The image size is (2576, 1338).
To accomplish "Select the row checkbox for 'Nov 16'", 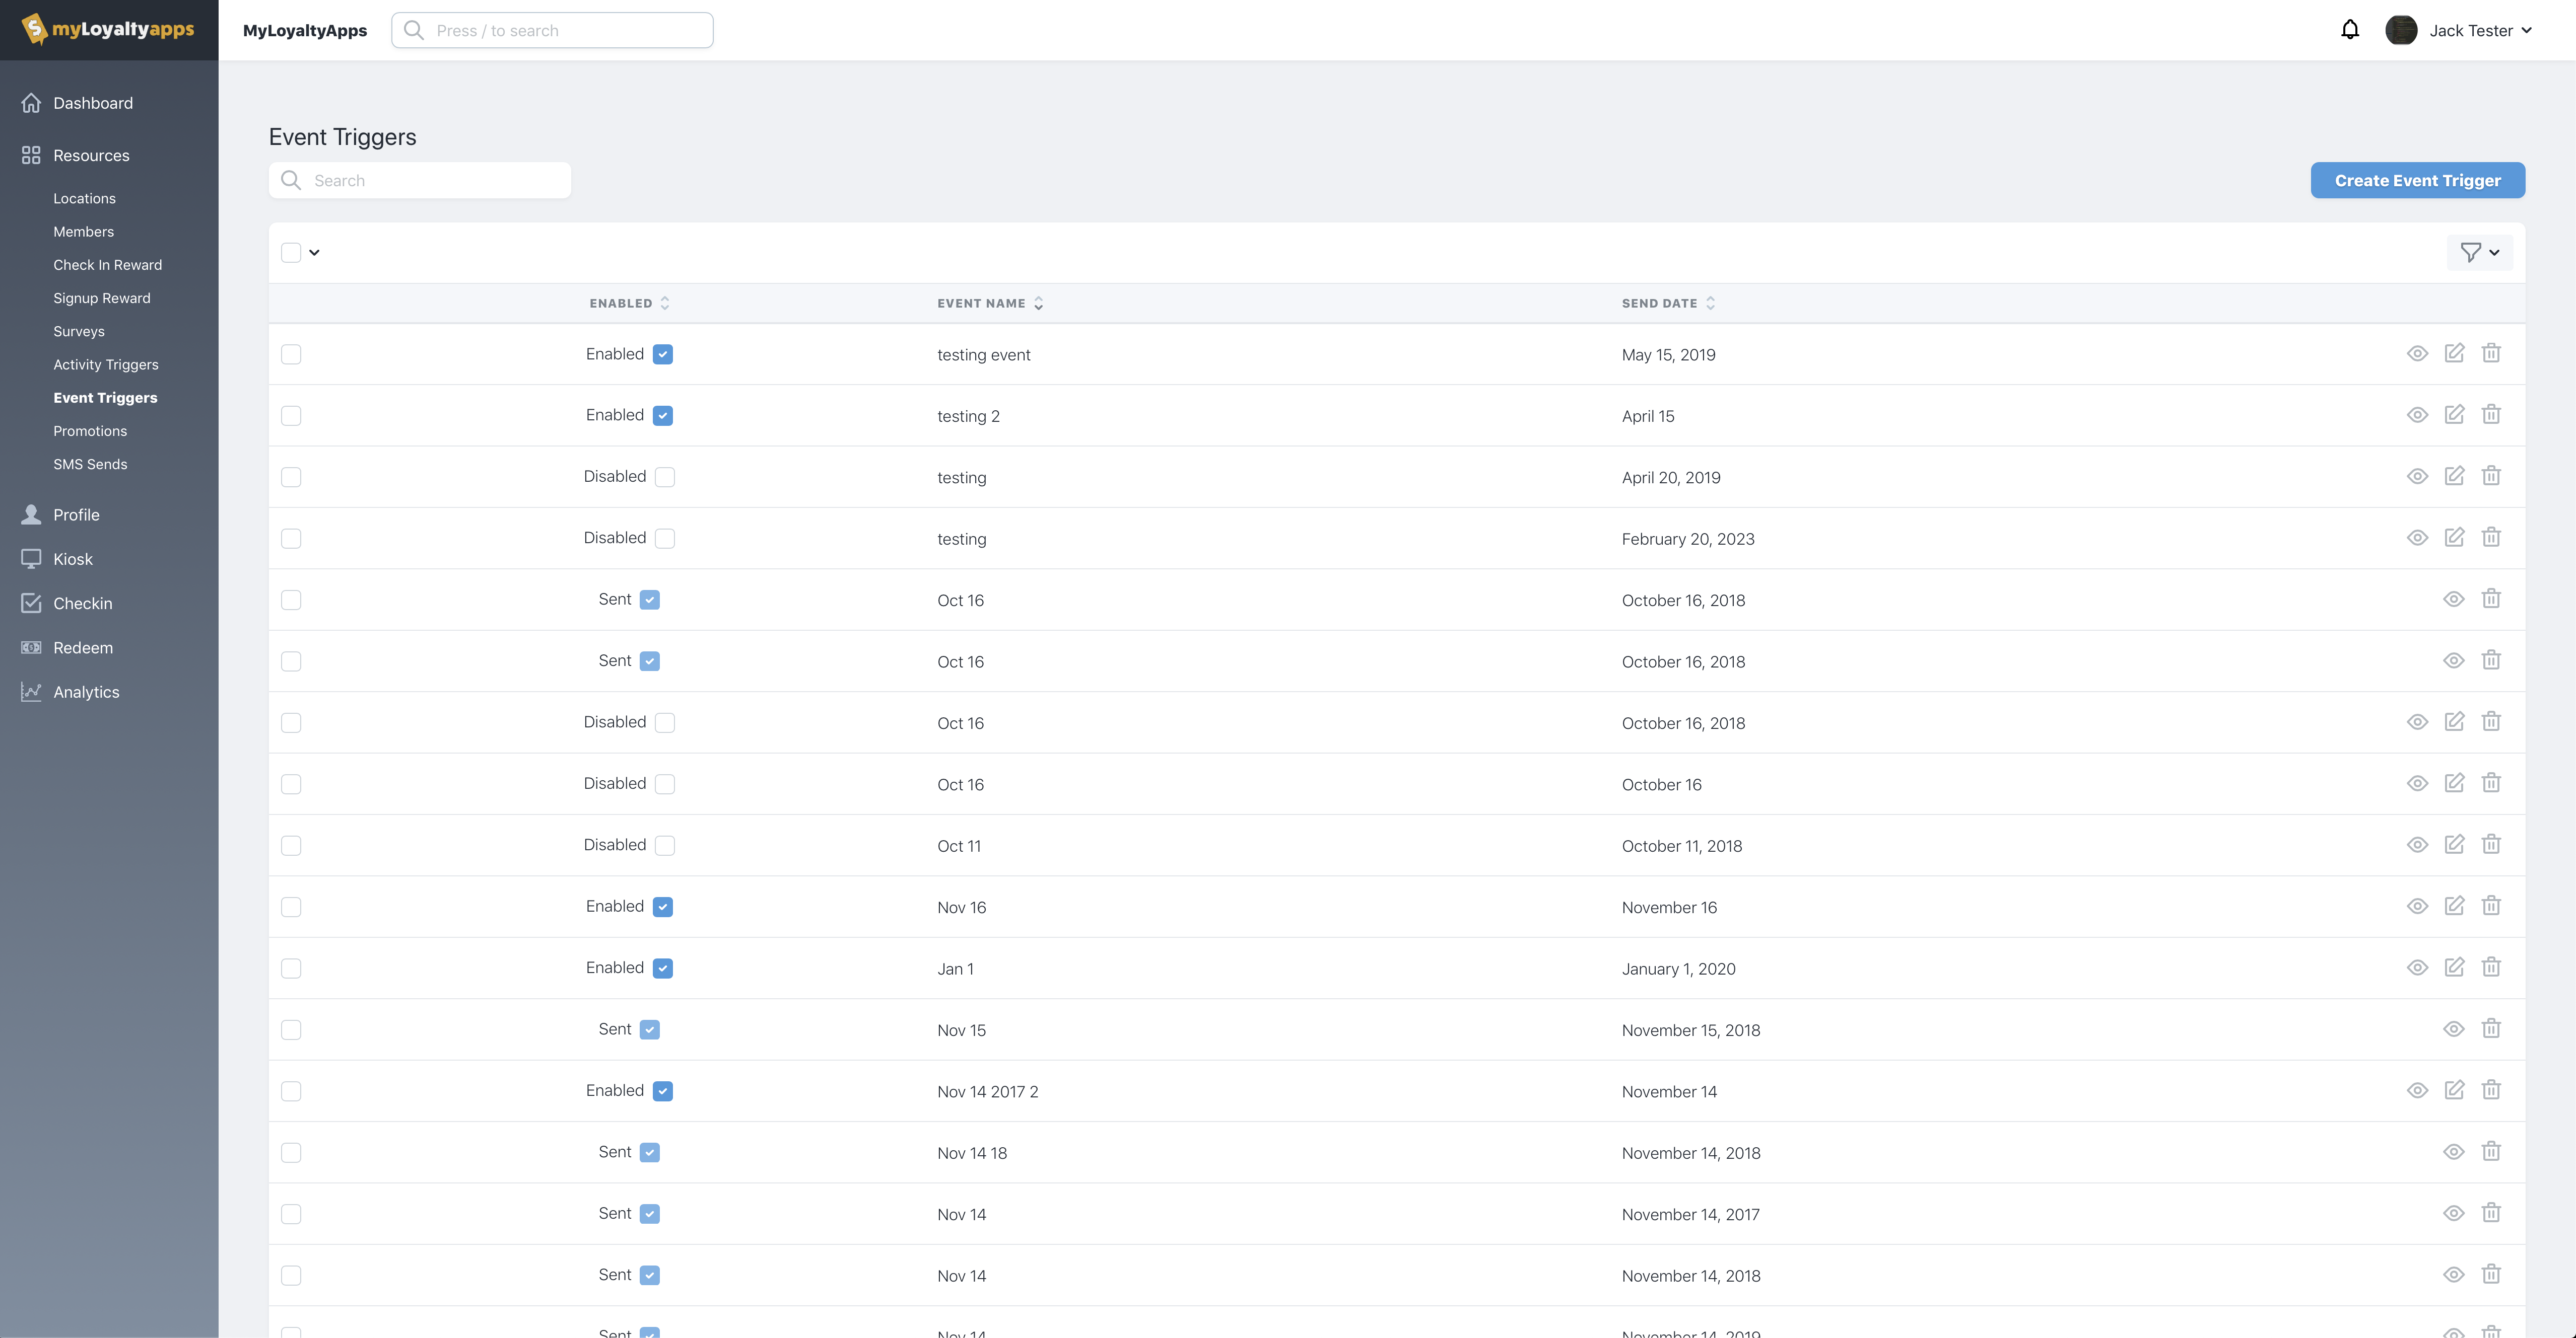I will (291, 907).
